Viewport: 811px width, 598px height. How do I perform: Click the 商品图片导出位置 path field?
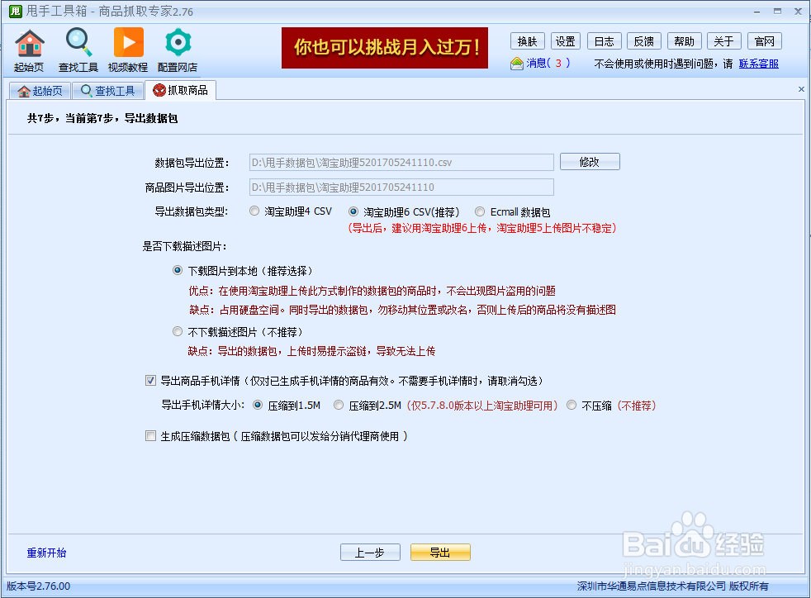tap(401, 187)
